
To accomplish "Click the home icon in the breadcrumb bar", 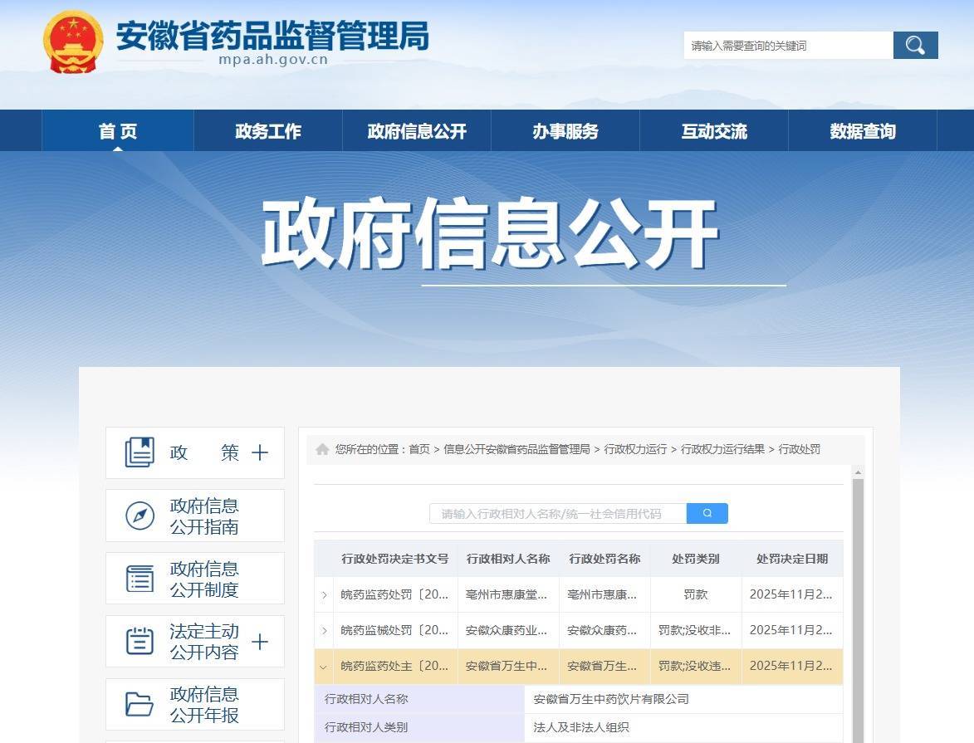I will (322, 449).
